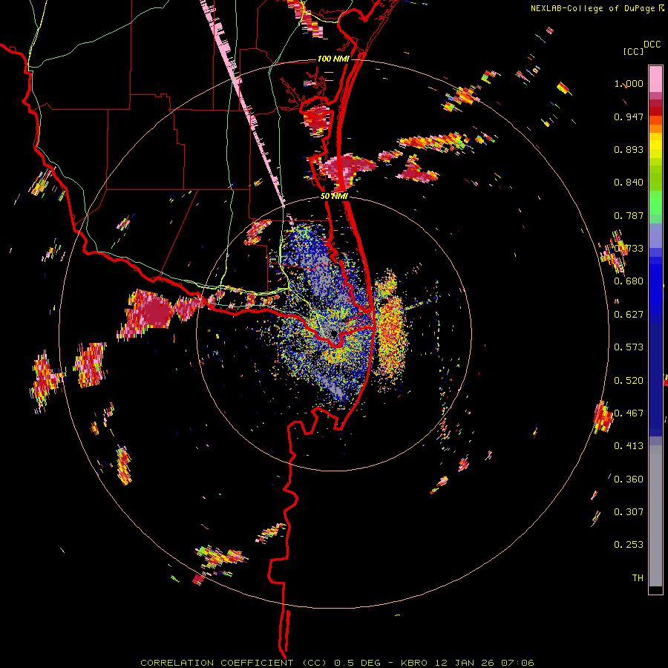Click the 0.413 legend value
This screenshot has height=668, width=668.
point(629,446)
